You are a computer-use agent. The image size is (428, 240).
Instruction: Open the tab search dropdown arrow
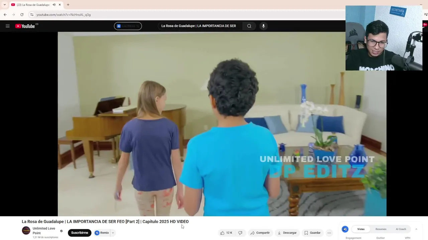point(4,5)
